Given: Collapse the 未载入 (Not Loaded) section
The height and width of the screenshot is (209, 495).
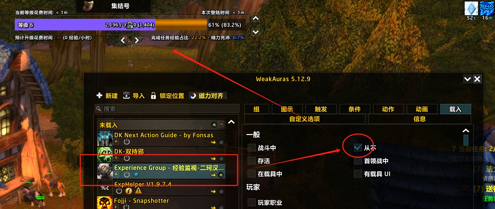Looking at the screenshot, I should [232, 122].
